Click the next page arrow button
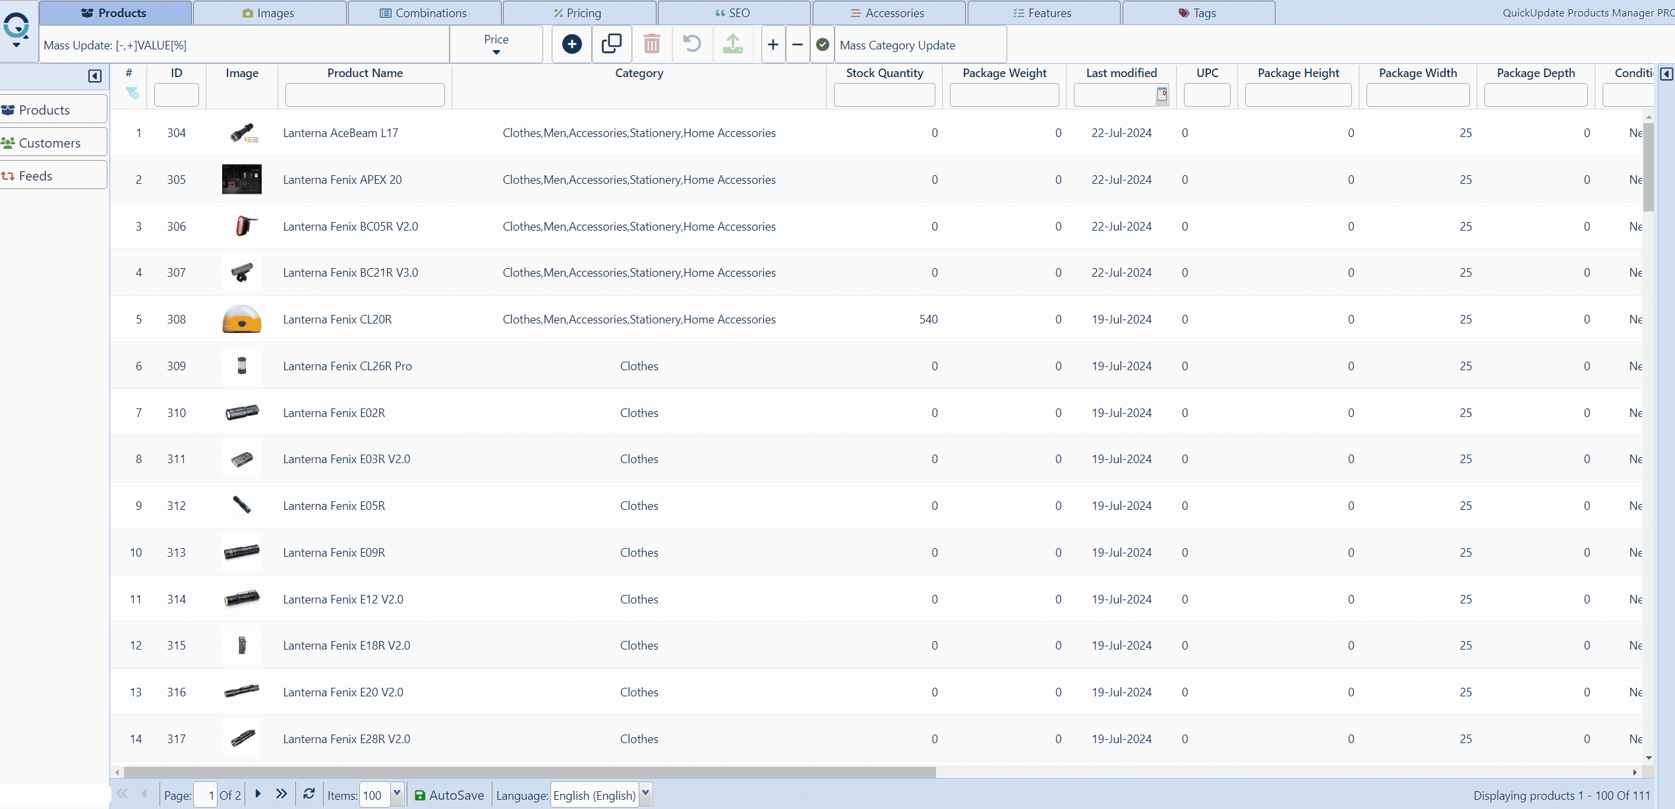Viewport: 1675px width, 809px height. tap(257, 795)
